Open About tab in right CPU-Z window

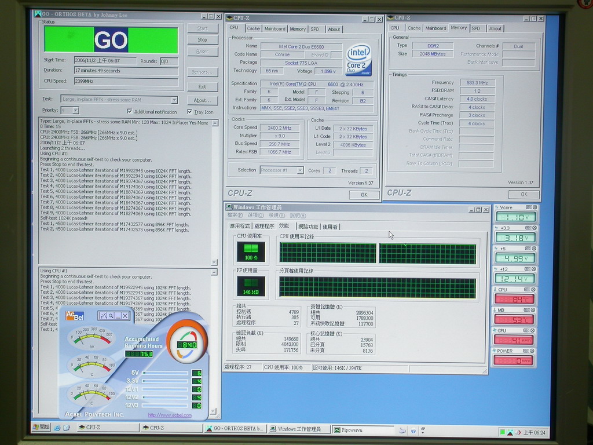[495, 28]
